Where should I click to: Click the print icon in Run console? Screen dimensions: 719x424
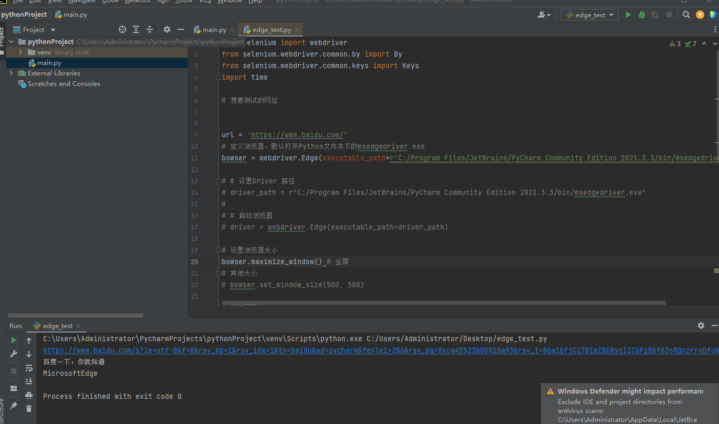pos(29,395)
